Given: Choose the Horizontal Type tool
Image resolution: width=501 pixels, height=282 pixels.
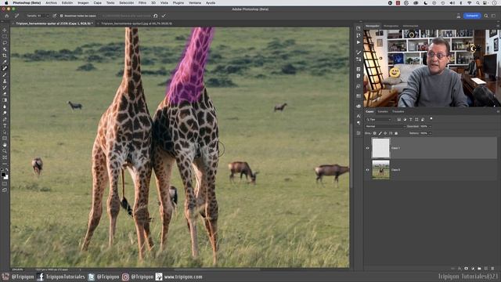Looking at the screenshot, I should click(x=5, y=125).
